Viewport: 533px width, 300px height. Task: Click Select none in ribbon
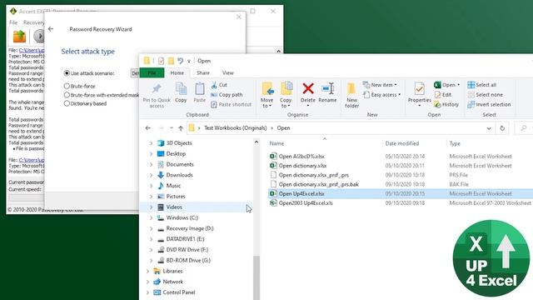pyautogui.click(x=485, y=94)
